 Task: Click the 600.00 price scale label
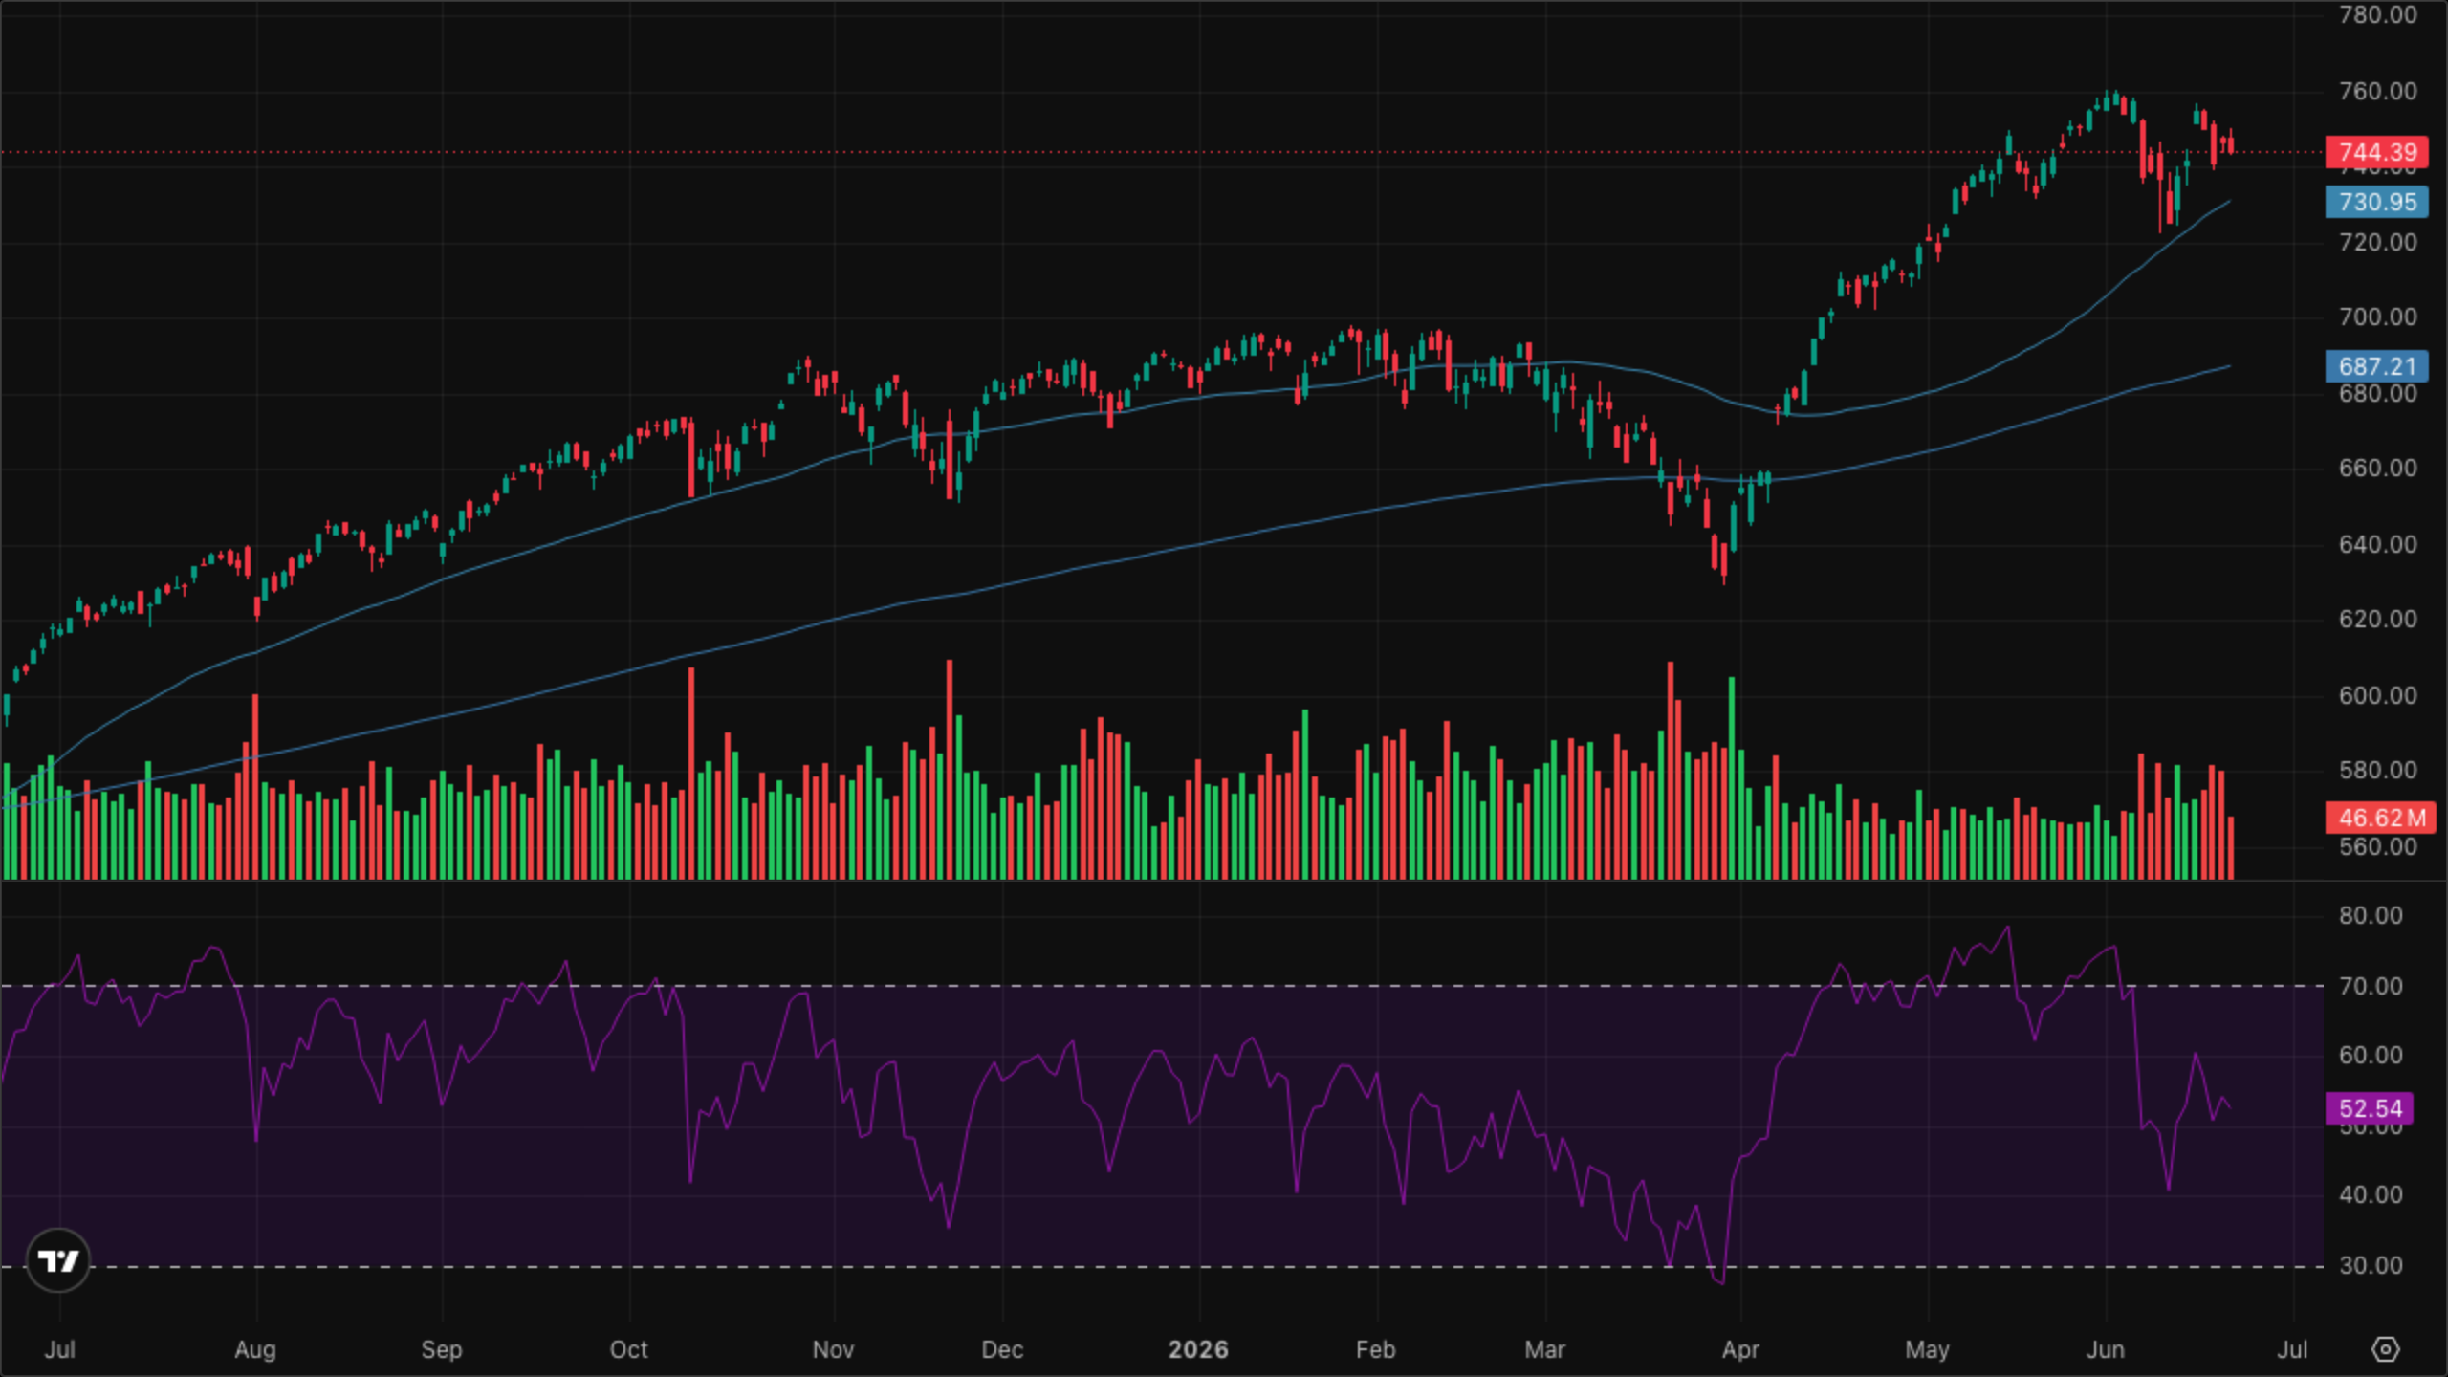[2378, 695]
